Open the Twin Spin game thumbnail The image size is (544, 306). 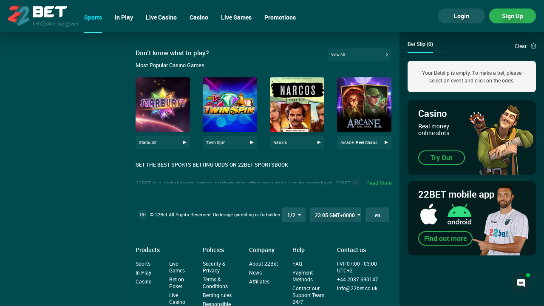pos(230,105)
